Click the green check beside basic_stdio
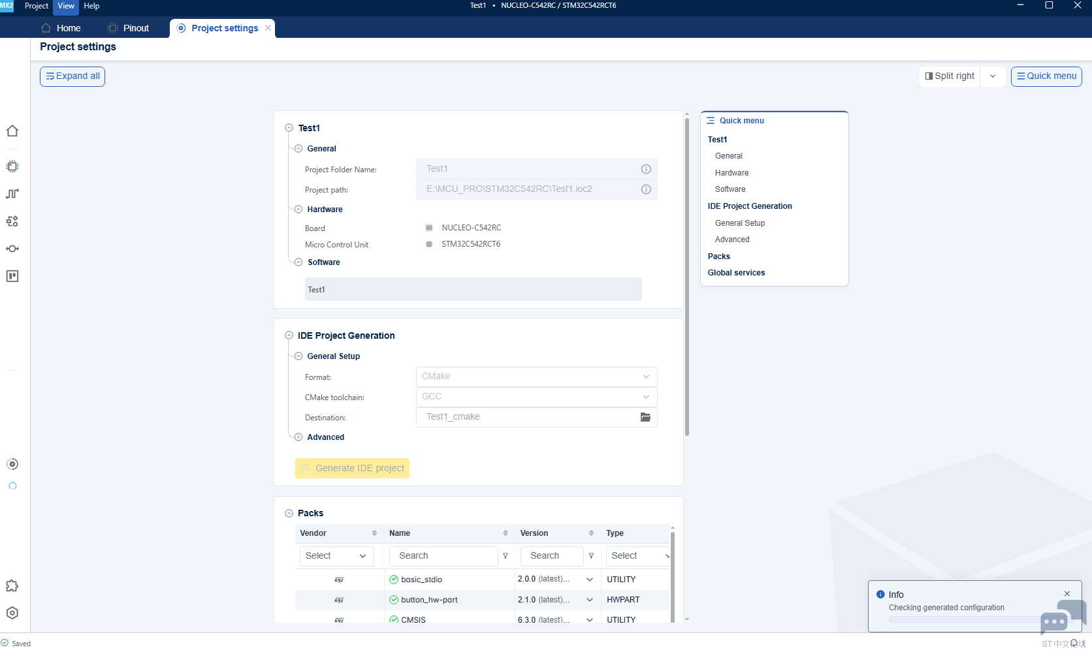 394,580
